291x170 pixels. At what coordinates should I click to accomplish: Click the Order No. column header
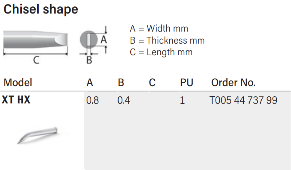point(233,82)
